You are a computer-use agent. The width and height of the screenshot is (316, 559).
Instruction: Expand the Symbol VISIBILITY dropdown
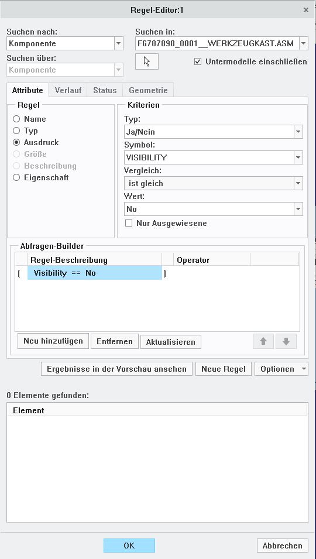point(298,157)
